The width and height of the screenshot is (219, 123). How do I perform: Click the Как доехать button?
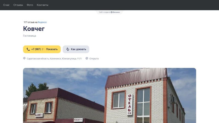76,49
